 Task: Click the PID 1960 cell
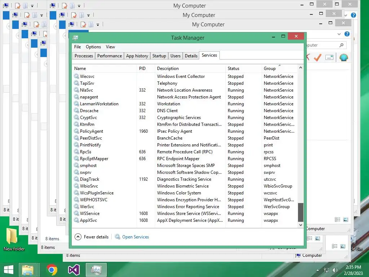tap(143, 131)
